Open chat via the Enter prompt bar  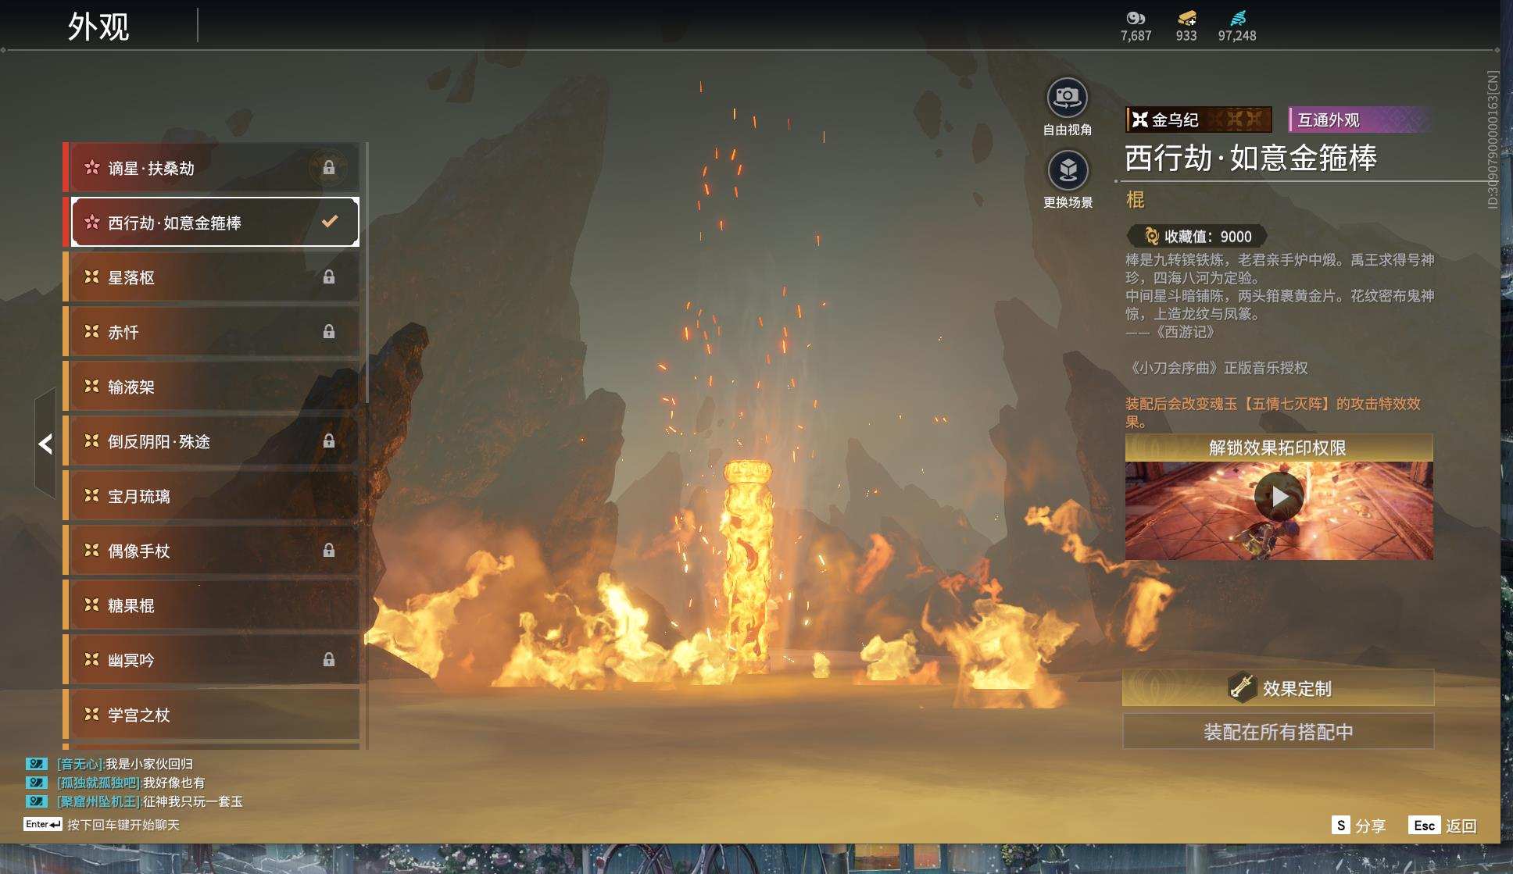point(102,825)
